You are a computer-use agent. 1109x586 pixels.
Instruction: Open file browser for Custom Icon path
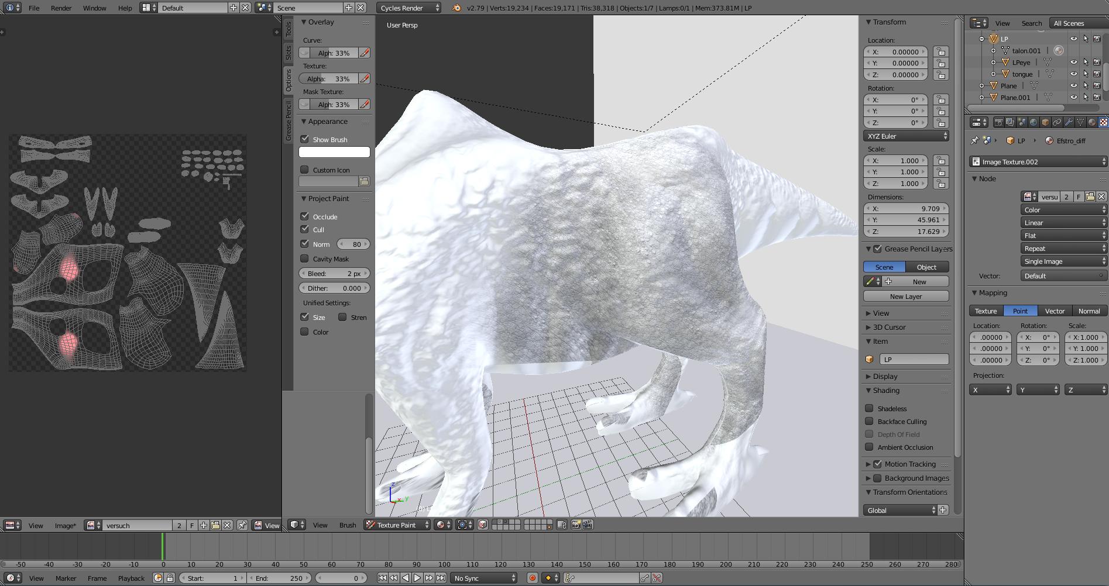coord(364,181)
